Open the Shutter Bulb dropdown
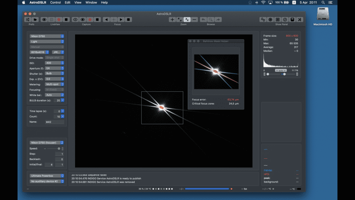 click(54, 73)
